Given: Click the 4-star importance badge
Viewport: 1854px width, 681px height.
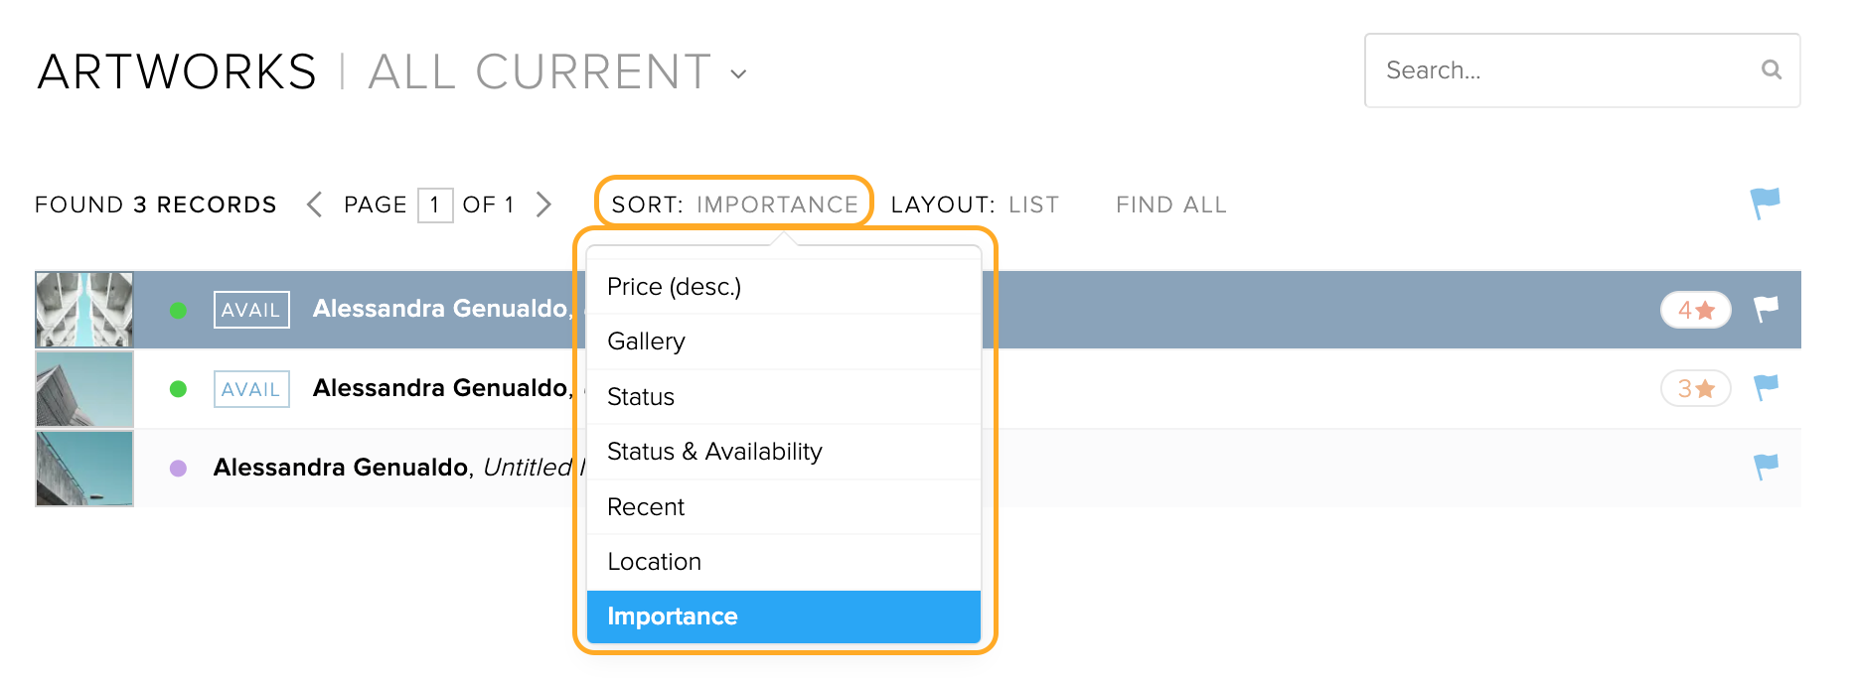Looking at the screenshot, I should [x=1696, y=310].
